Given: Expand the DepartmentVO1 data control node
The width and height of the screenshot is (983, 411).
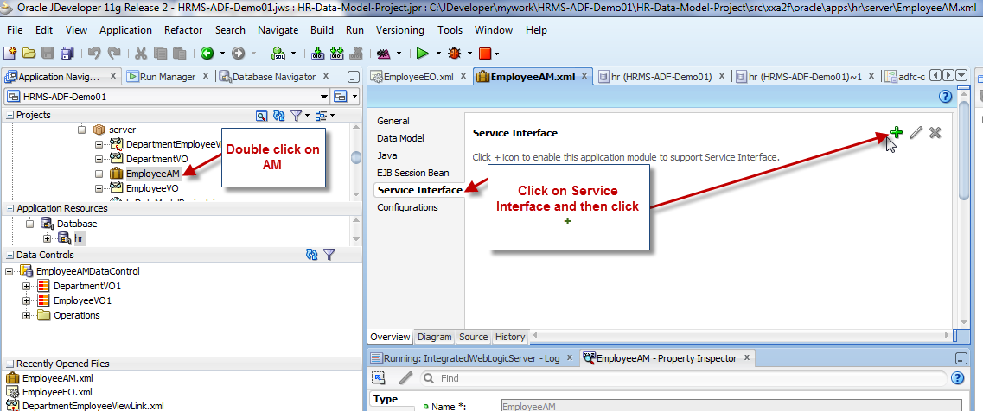Looking at the screenshot, I should point(26,286).
